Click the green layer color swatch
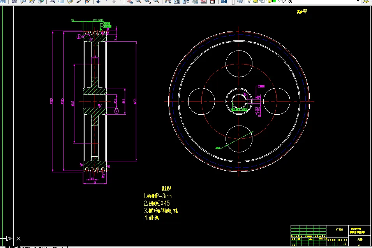 pyautogui.click(x=274, y=1)
